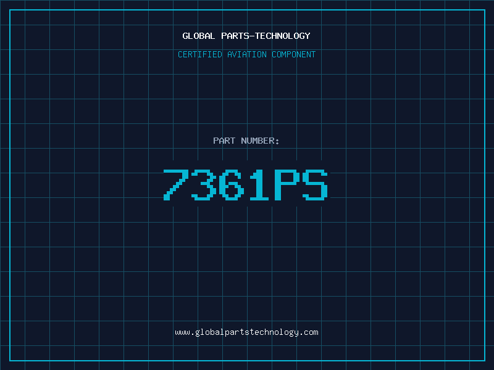Open the www.globalpartstechnology.com link
Screen dimensions: 494x370
(x=246, y=332)
